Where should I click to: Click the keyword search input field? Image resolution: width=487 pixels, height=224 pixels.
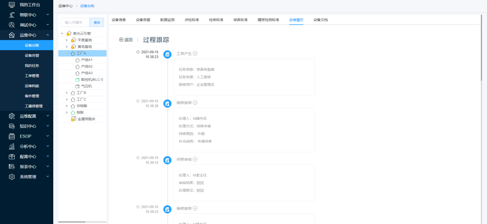[75, 22]
